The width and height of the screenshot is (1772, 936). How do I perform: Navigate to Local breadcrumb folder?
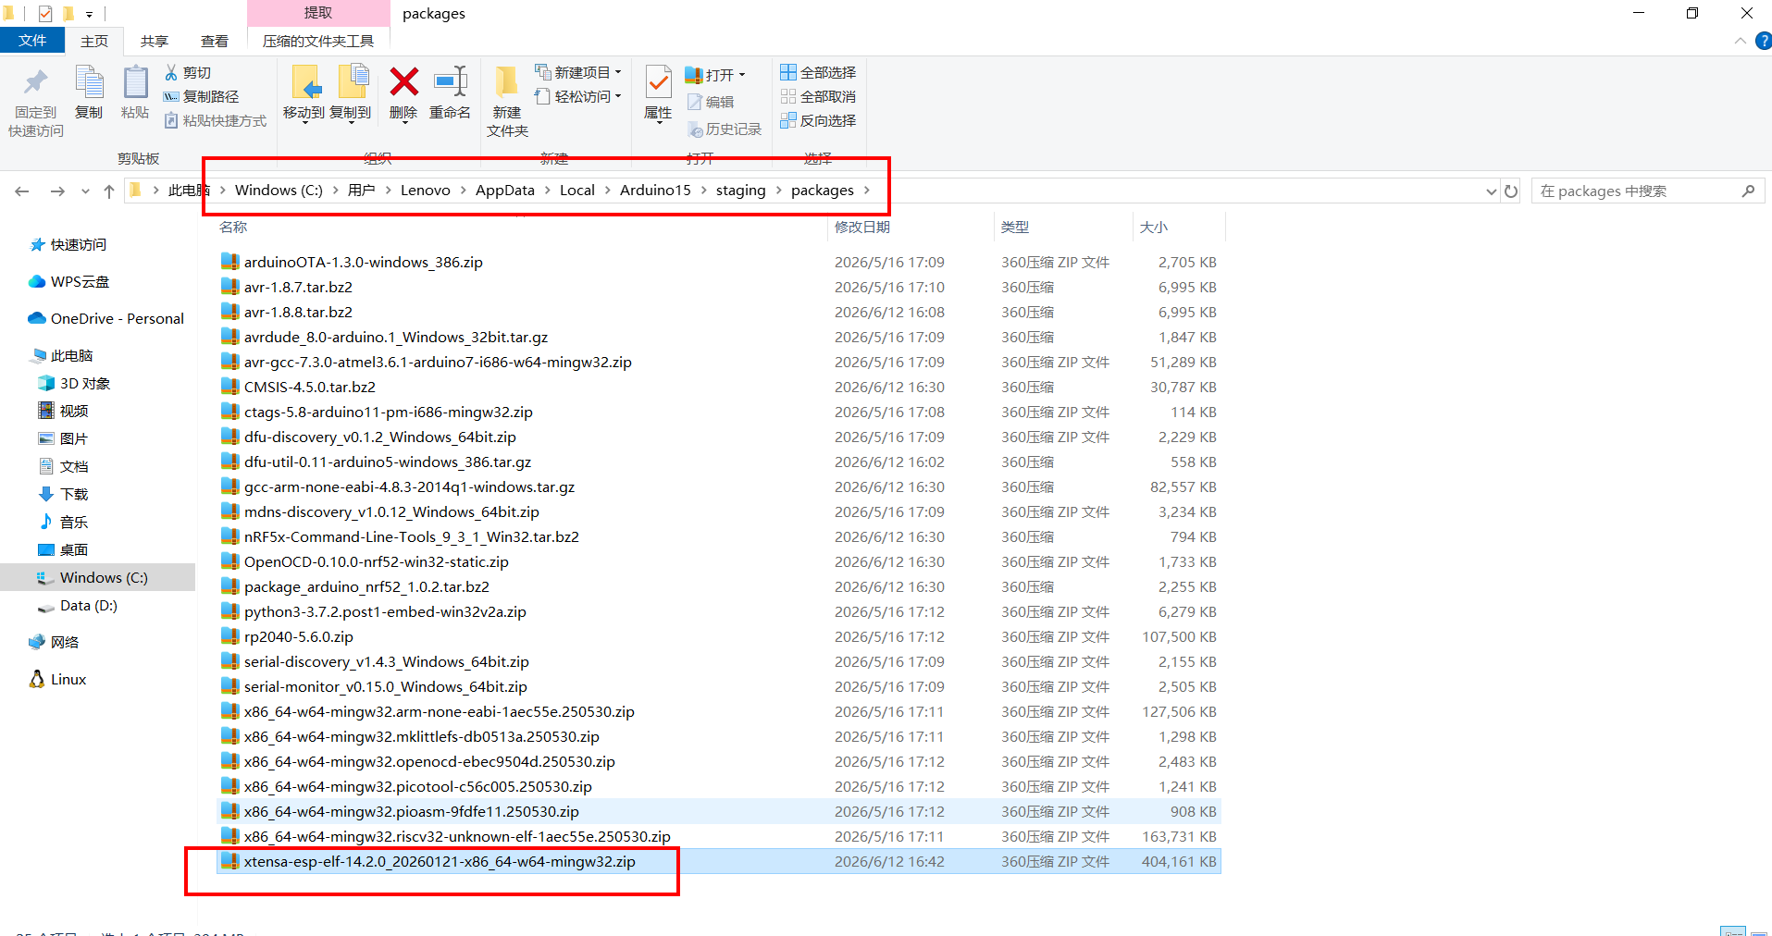(577, 190)
